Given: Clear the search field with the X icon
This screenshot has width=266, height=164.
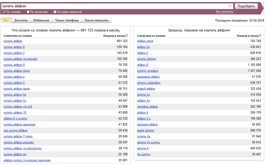Looking at the screenshot, I should [x=230, y=6].
